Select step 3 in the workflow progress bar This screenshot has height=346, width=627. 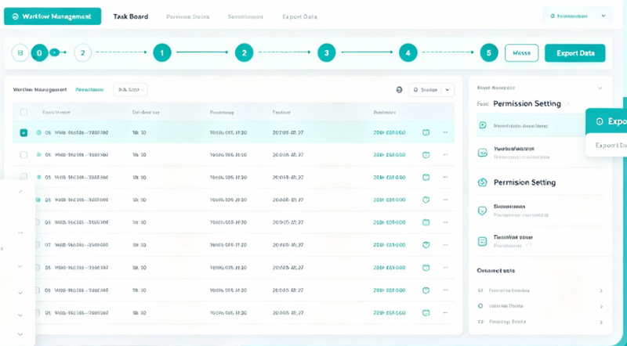326,52
